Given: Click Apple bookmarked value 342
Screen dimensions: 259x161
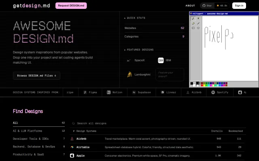Looking at the screenshot, I should pyautogui.click(x=239, y=156).
